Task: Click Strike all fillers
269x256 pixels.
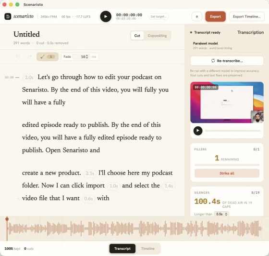Action: click(x=227, y=173)
